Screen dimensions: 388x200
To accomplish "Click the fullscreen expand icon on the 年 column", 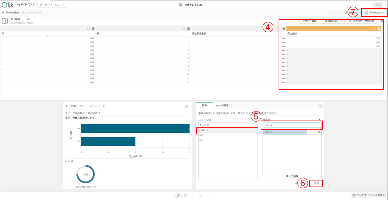I will [88, 28].
